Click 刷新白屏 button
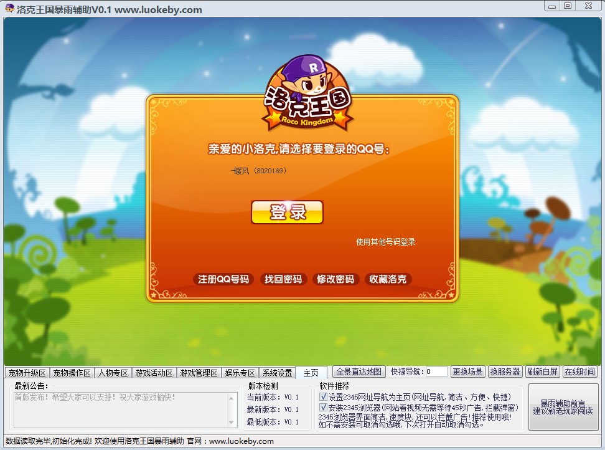The height and width of the screenshot is (450, 605). coord(543,371)
